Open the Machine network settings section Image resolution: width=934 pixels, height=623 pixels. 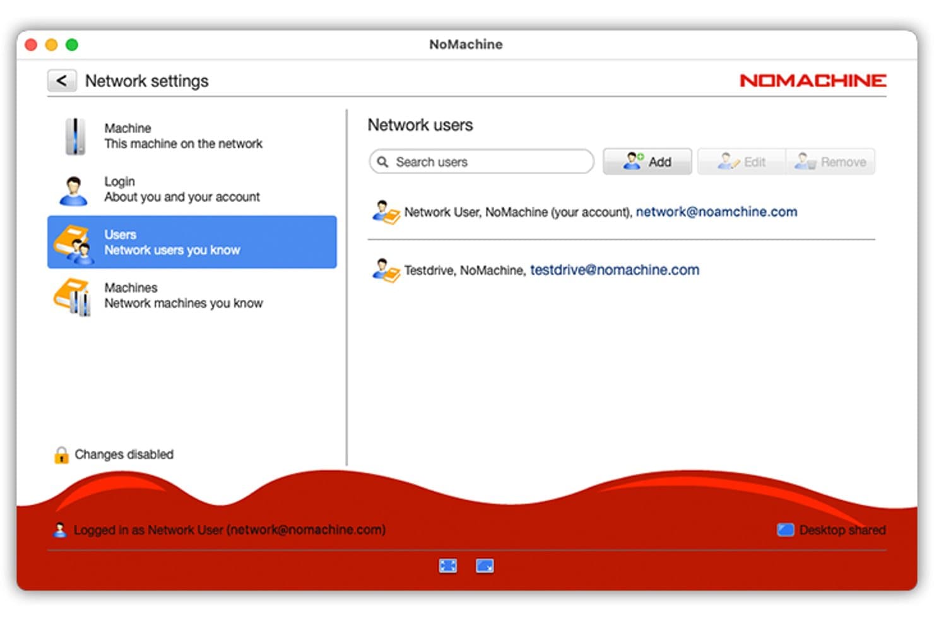(x=192, y=136)
